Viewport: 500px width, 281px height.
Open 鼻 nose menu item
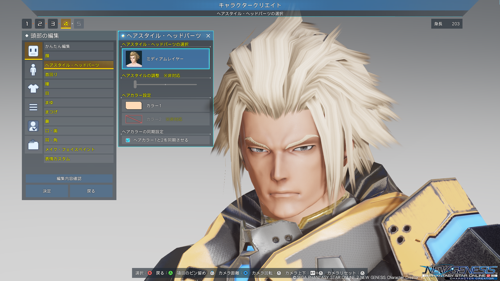[x=79, y=121]
